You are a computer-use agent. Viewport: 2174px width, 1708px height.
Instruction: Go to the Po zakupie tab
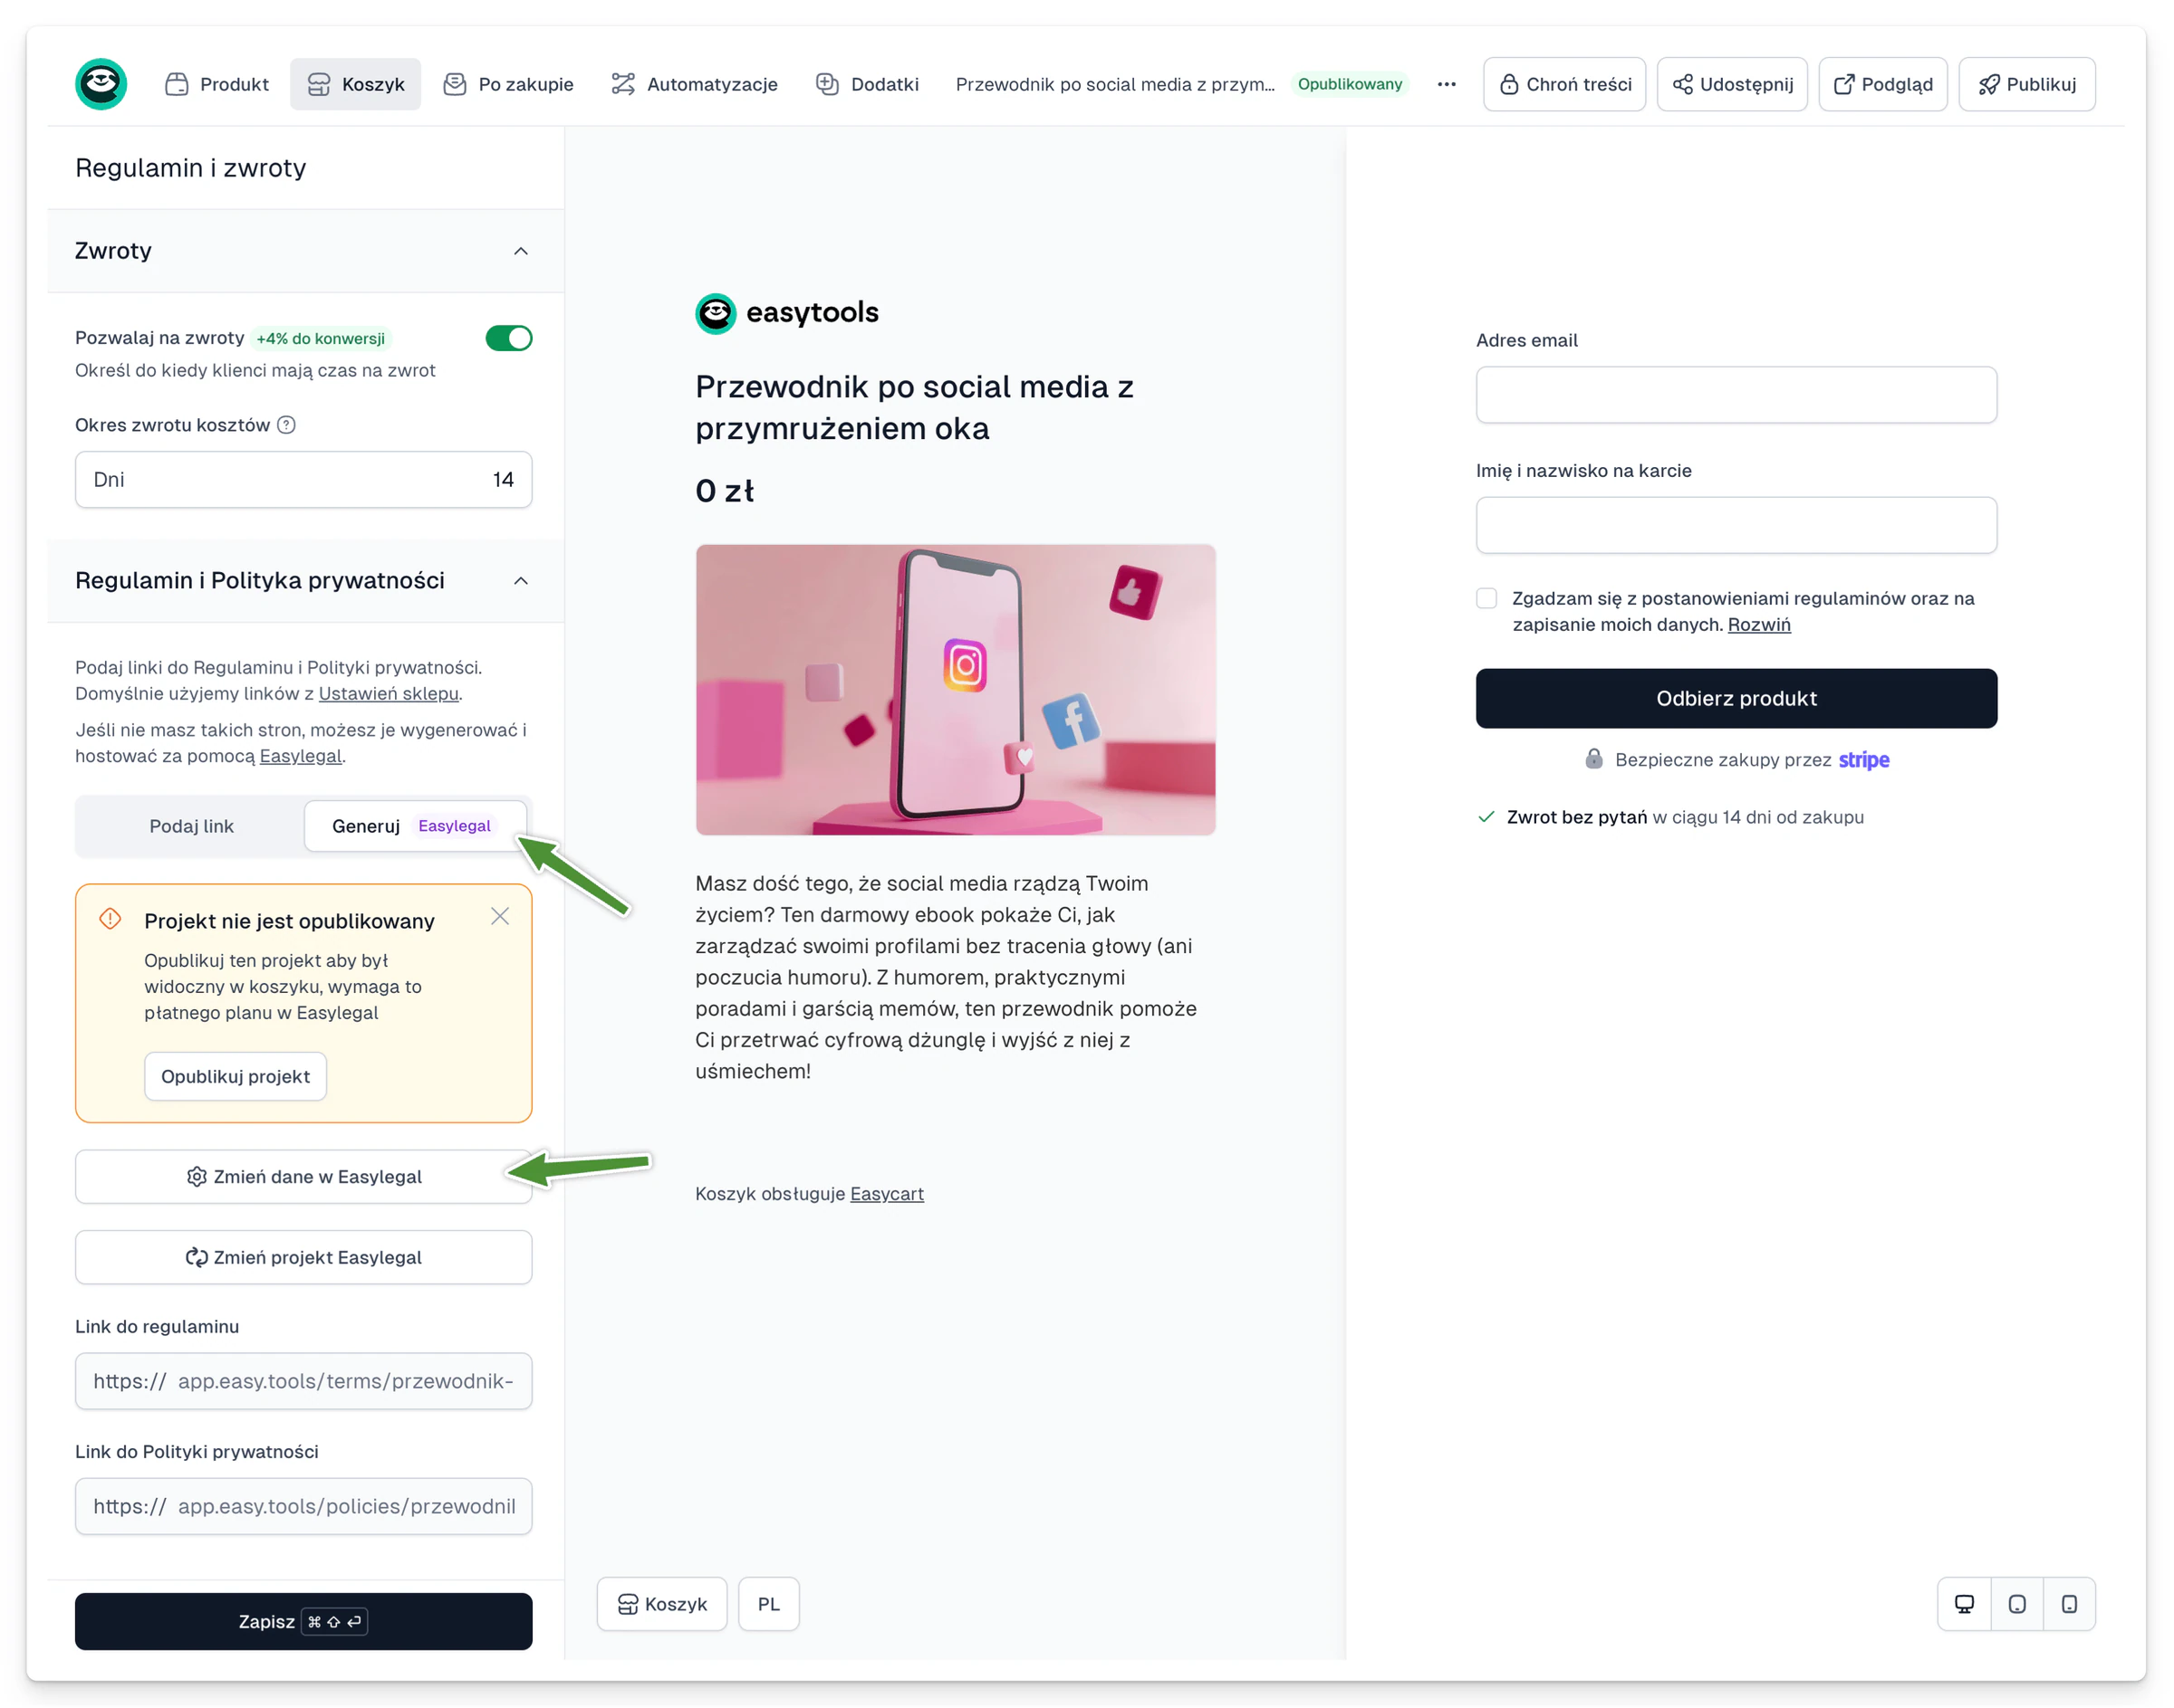[508, 84]
